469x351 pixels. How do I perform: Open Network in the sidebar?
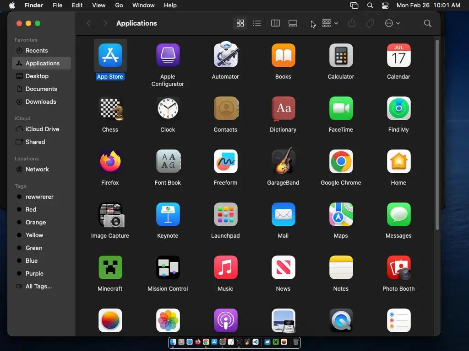(42, 169)
